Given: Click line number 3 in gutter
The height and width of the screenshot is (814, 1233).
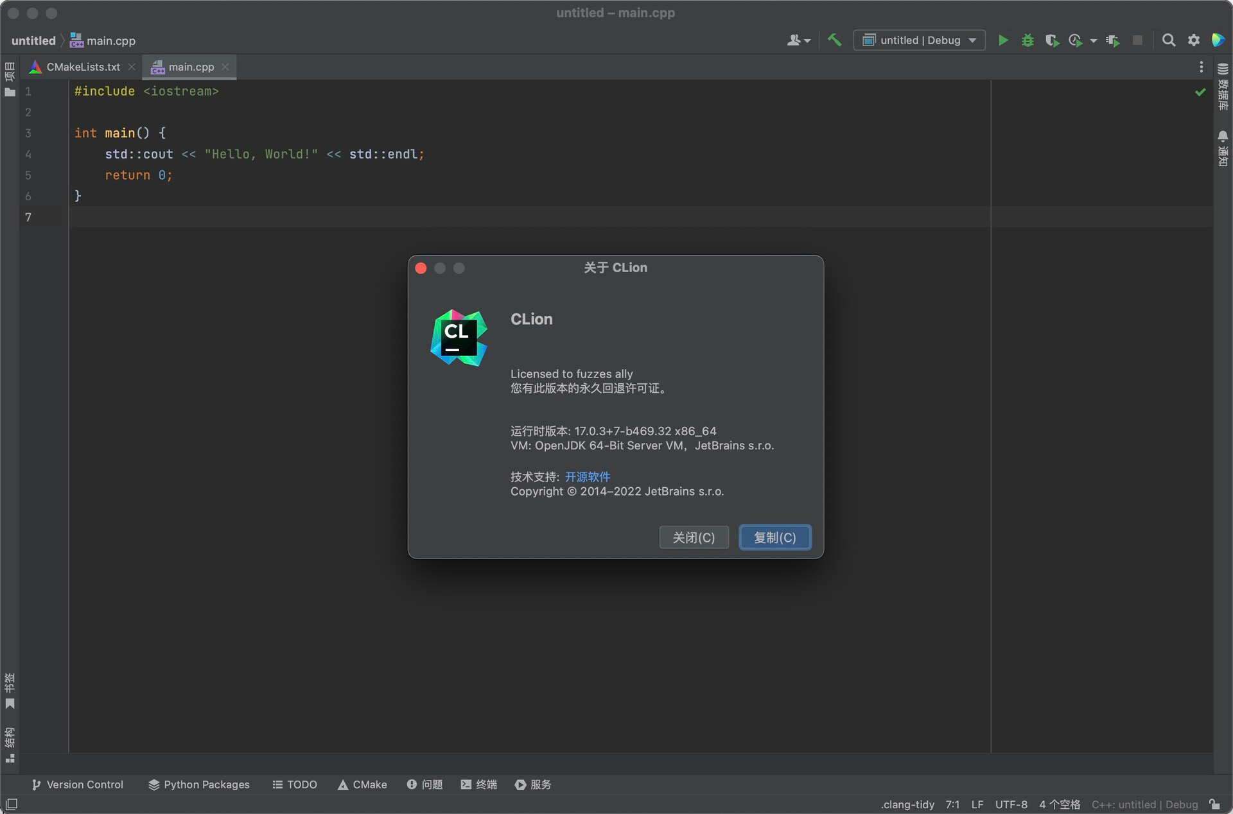Looking at the screenshot, I should (x=28, y=133).
